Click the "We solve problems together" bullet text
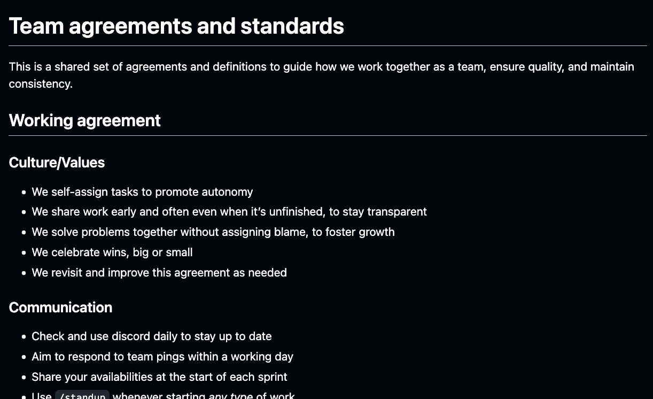Image resolution: width=653 pixels, height=399 pixels. (x=213, y=232)
